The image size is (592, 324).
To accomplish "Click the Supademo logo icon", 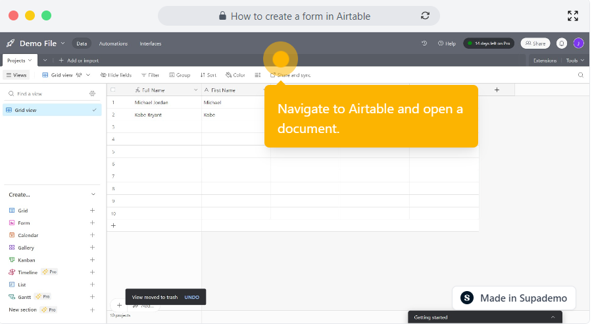I will (467, 298).
